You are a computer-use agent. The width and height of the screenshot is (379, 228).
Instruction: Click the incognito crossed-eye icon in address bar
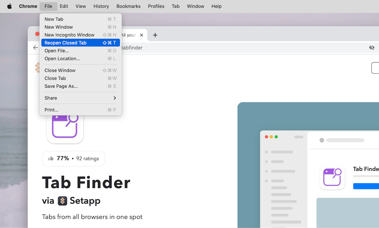pyautogui.click(x=372, y=48)
